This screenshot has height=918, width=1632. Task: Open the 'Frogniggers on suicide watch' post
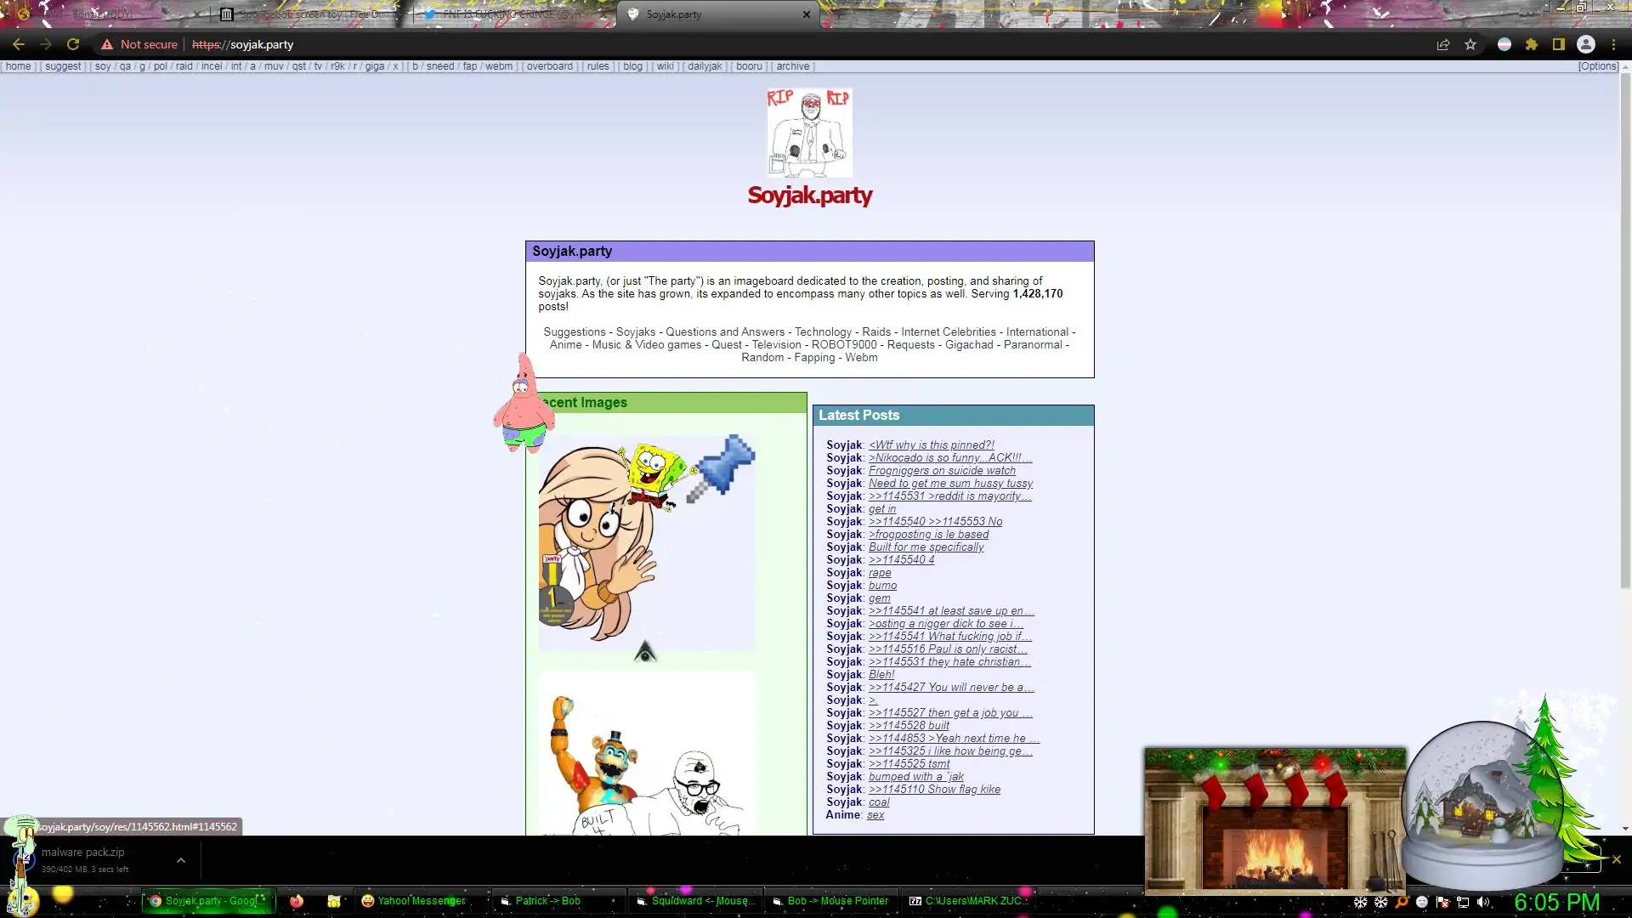942,470
